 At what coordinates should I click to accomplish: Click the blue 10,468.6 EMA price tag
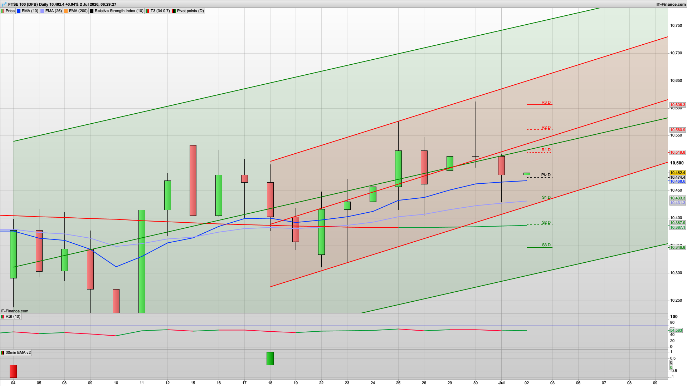point(677,182)
